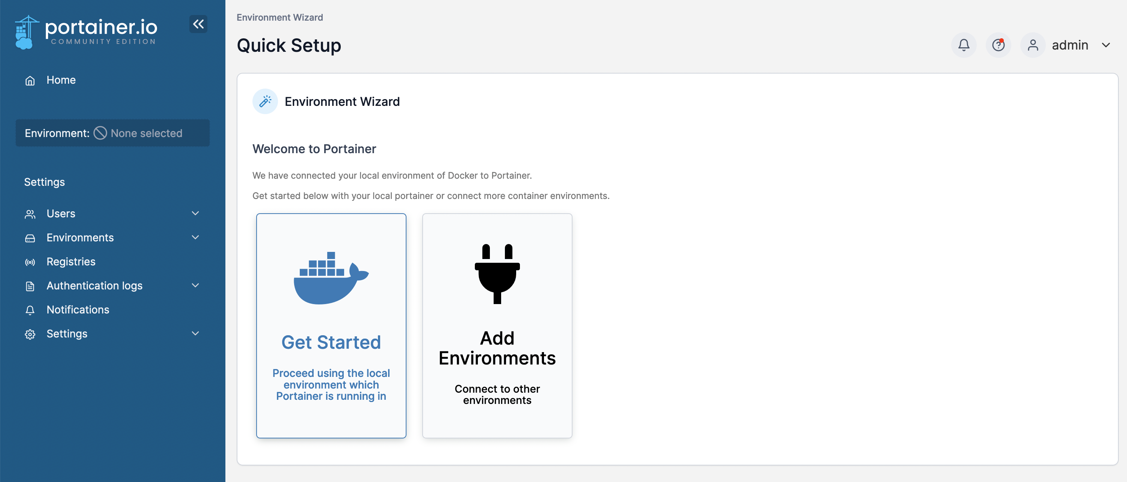This screenshot has width=1127, height=482.
Task: Click the Add Environments heading
Action: tap(497, 348)
